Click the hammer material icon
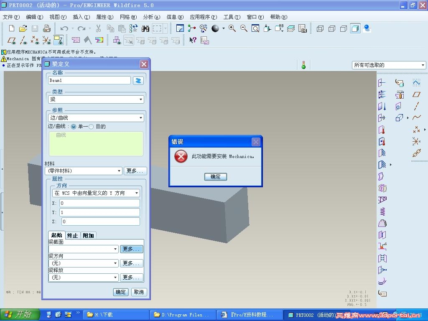Viewport: 428px width, 321px height. coord(399,94)
